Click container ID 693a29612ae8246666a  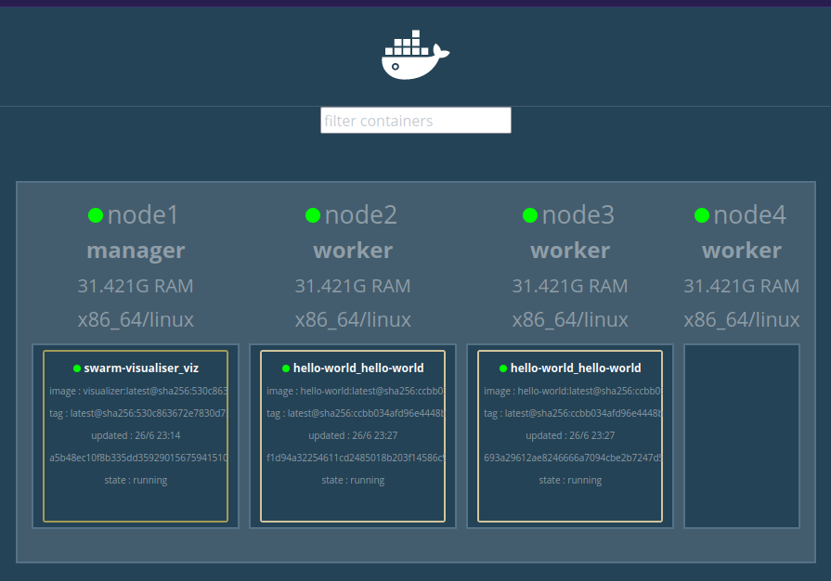click(x=573, y=458)
